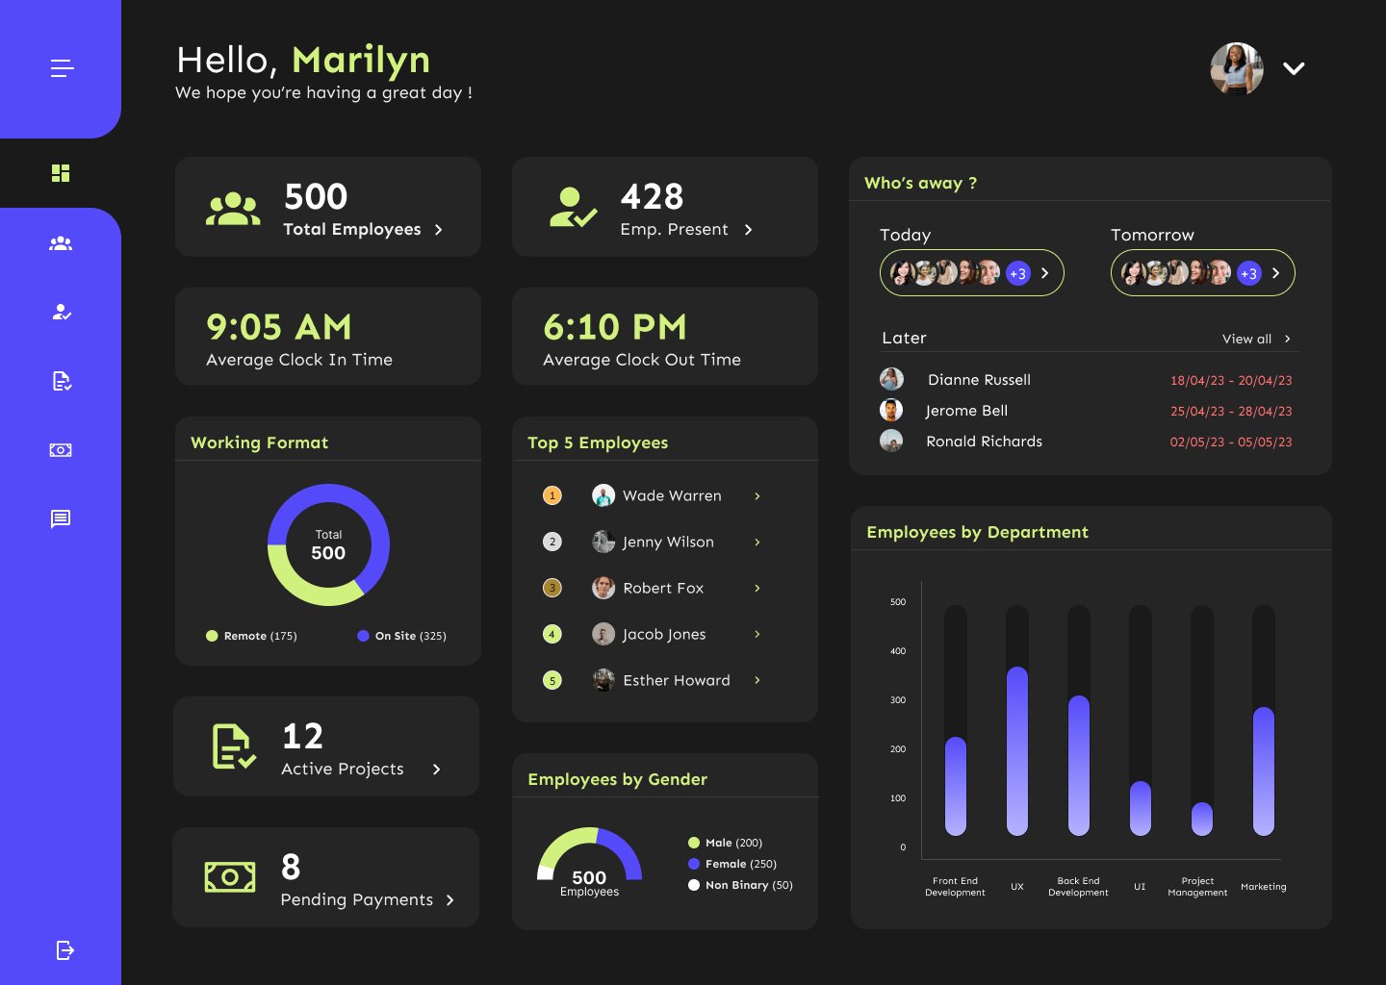Switch to the Tomorrow away view

pyautogui.click(x=1152, y=234)
